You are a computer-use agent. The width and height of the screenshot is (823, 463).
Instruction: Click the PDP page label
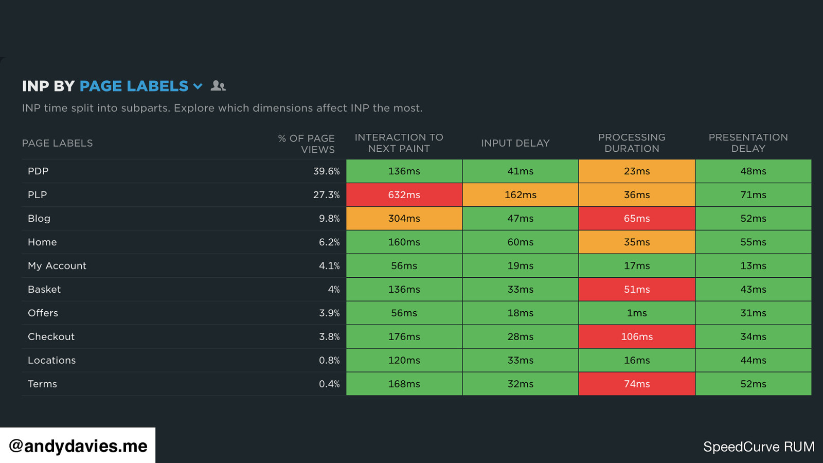click(x=38, y=171)
